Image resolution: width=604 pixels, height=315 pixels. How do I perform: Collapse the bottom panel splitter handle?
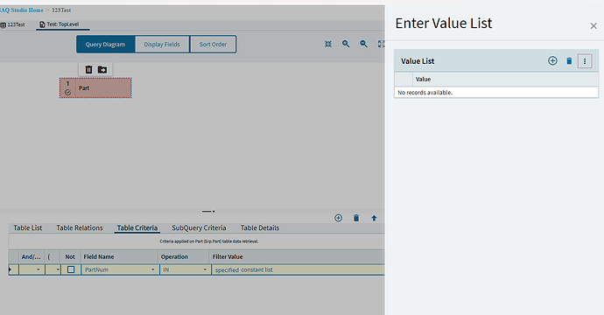pos(208,212)
